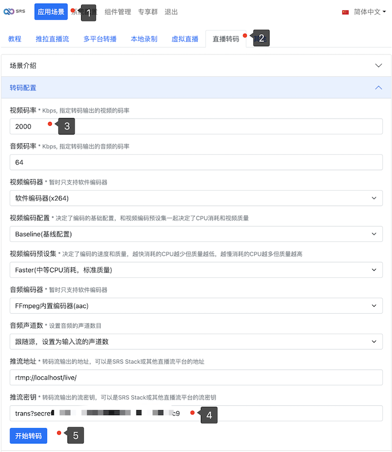
Task: Click the 音频码率 input field
Action: tap(196, 162)
